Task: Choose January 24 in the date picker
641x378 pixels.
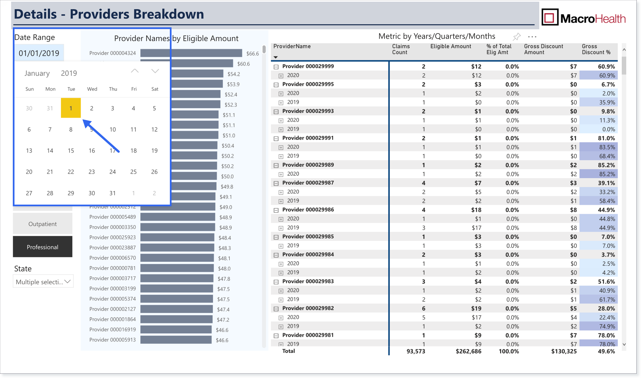Action: click(112, 172)
